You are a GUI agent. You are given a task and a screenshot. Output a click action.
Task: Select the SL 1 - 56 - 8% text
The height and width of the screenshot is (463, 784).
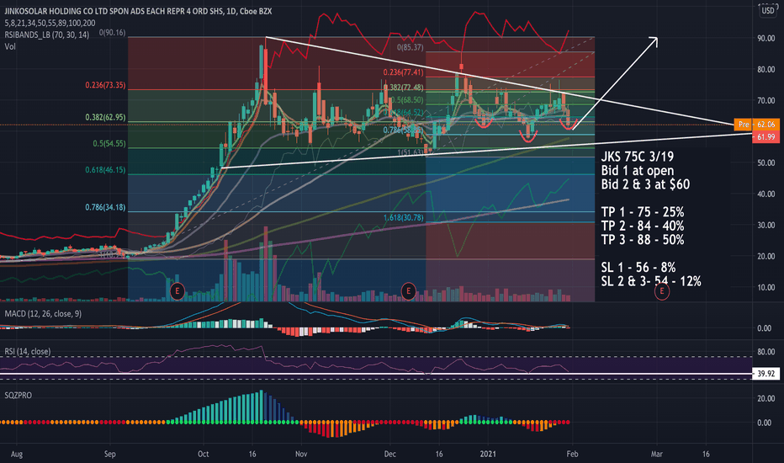(x=638, y=268)
